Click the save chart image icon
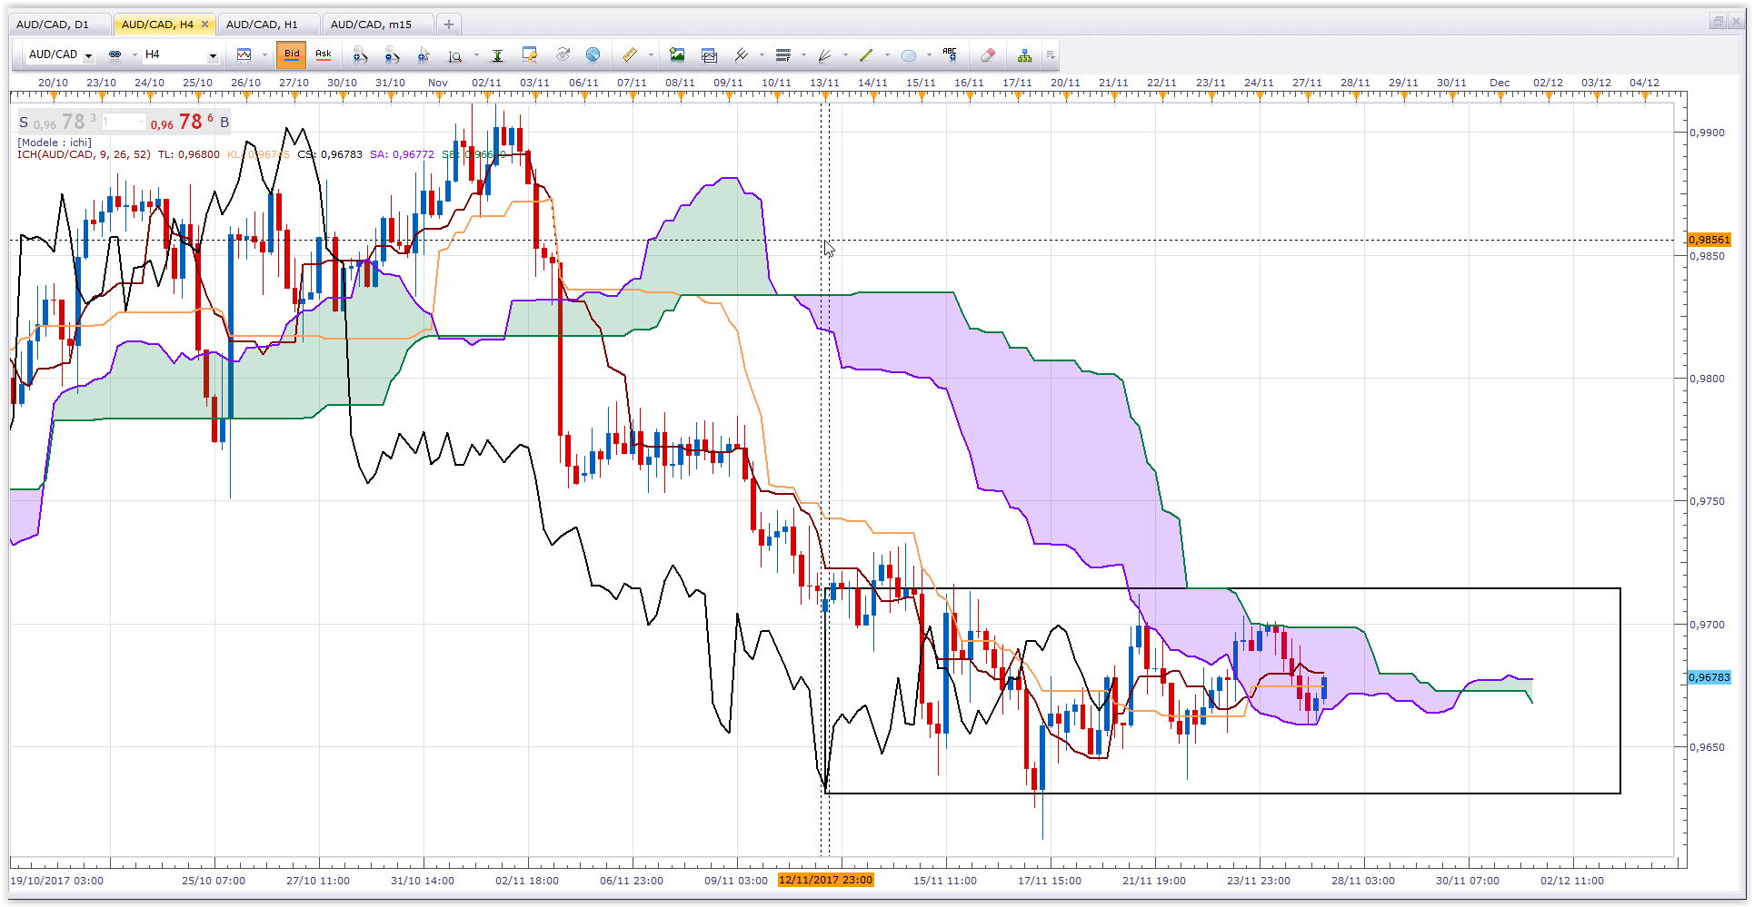Viewport: 1754px width, 907px height. tap(677, 54)
